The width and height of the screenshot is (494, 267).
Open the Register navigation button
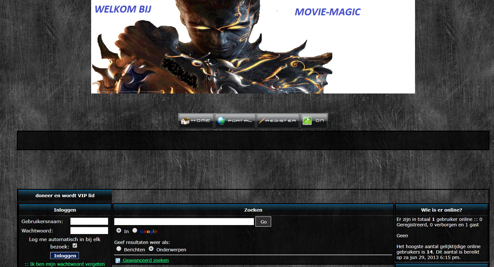point(278,121)
